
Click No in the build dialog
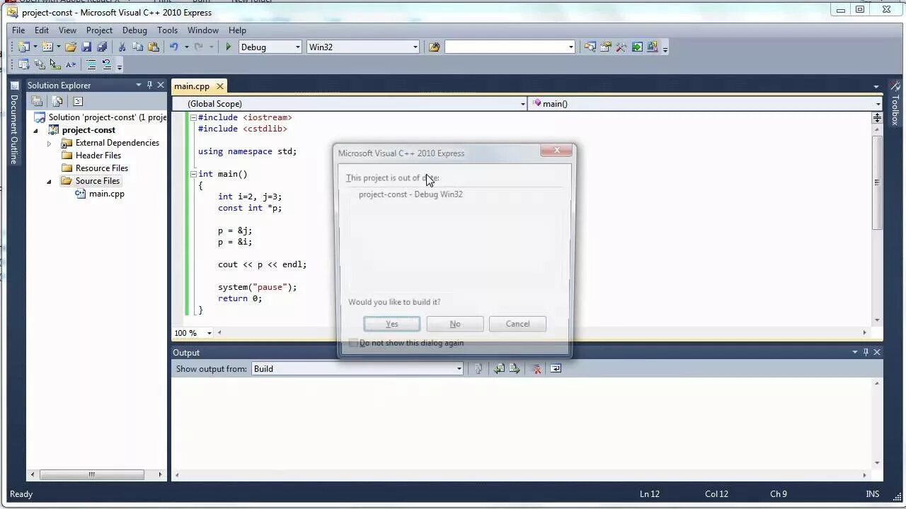point(455,324)
